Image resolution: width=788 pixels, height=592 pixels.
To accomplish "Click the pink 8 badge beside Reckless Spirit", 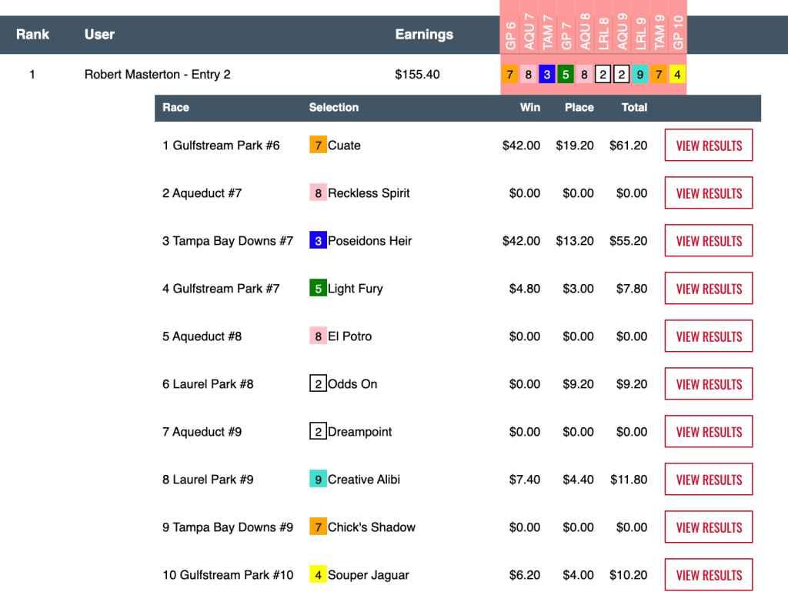I will click(x=318, y=193).
